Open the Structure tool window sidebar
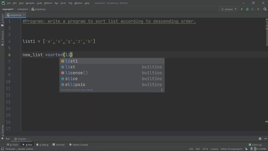 pos(3,38)
